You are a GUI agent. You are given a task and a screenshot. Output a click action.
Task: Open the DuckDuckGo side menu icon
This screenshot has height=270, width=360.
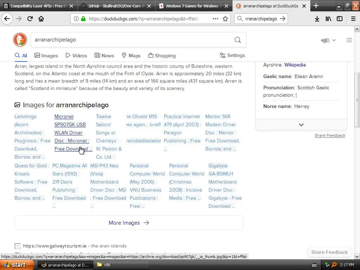coord(349,40)
